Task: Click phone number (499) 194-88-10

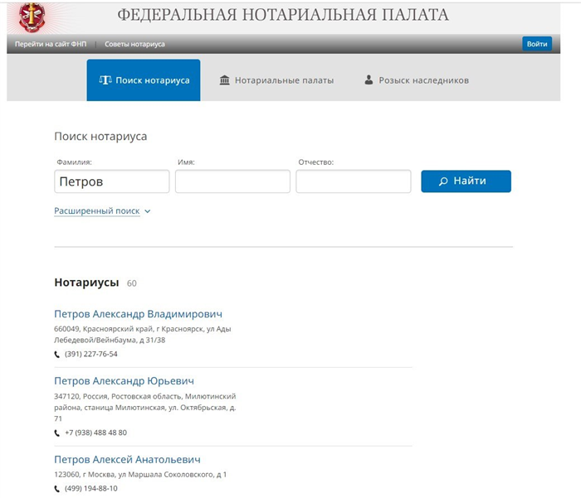Action: 91,488
